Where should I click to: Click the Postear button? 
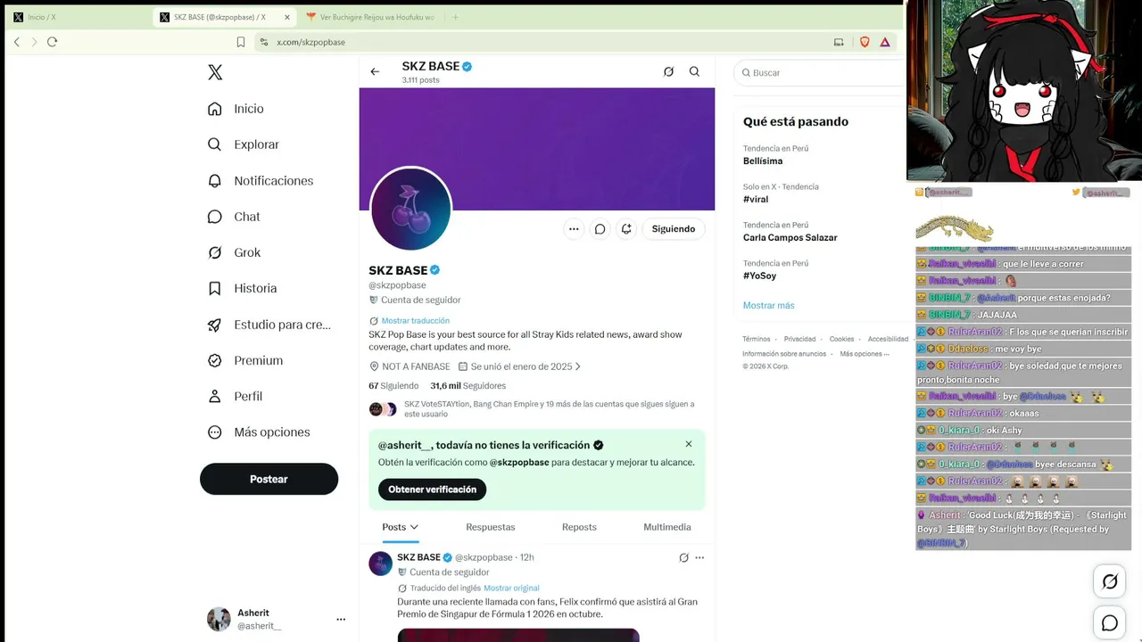269,479
